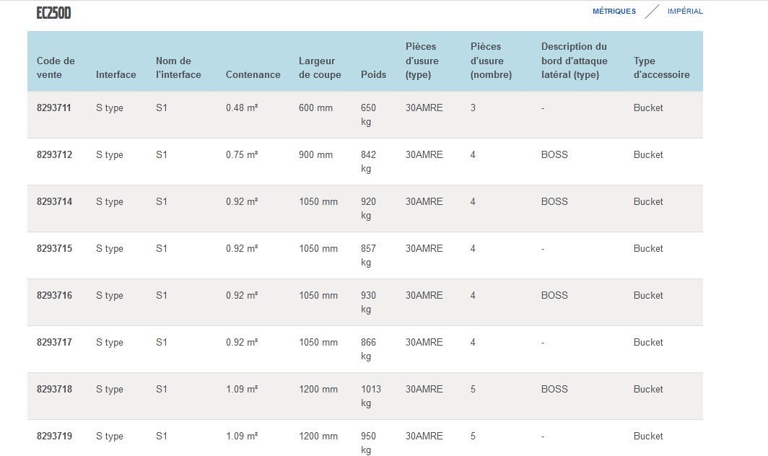Click the 'Type d'accessoire' column header
The height and width of the screenshot is (456, 768).
661,68
